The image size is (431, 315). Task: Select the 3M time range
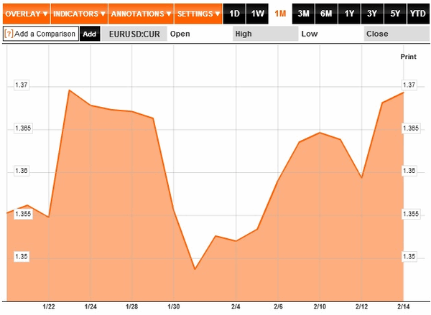click(303, 14)
